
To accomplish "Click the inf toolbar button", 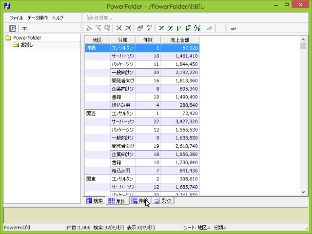I will [x=233, y=28].
